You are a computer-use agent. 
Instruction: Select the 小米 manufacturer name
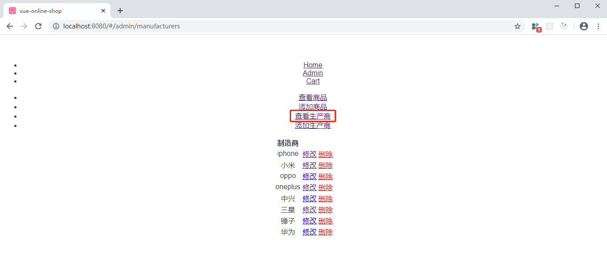click(x=288, y=165)
